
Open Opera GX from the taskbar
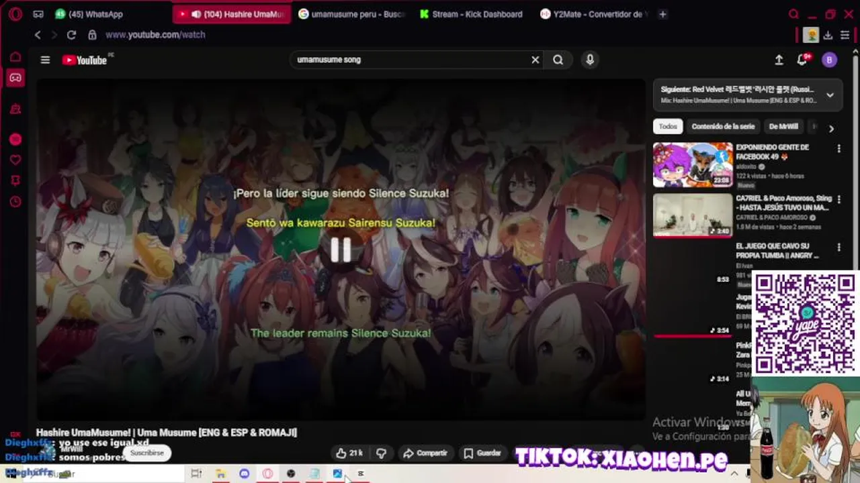tap(267, 474)
